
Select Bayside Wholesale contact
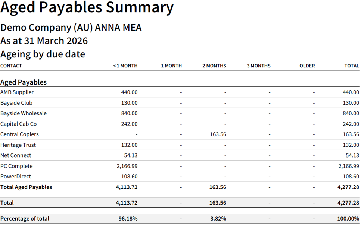tap(24, 113)
